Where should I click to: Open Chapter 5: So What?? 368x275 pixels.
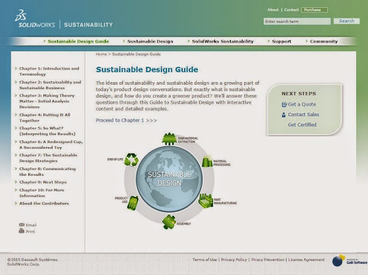(47, 131)
